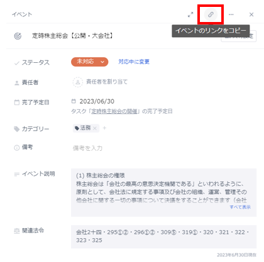Expand description with すべて表示
Screen dimensions: 264x262
tap(240, 207)
